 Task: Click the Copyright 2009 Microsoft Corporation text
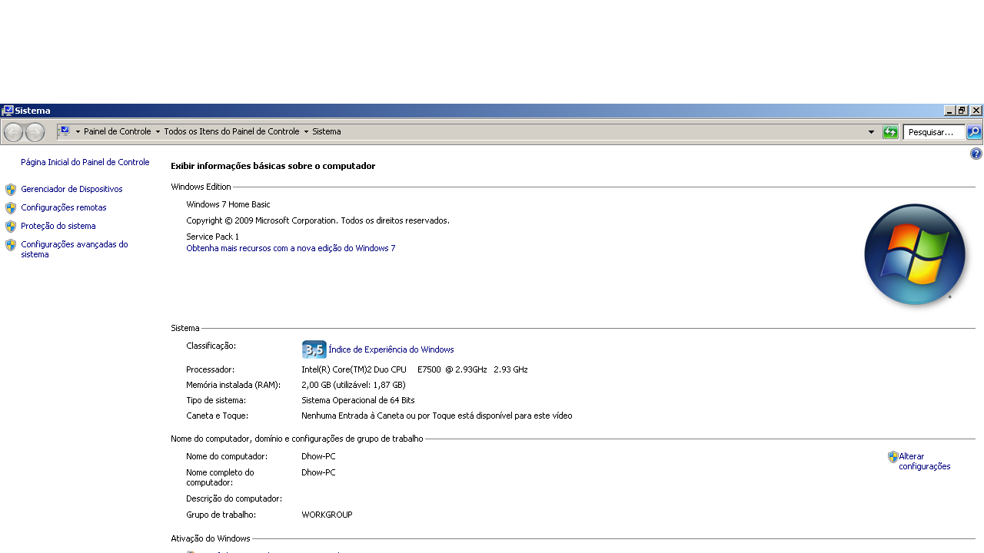coord(317,220)
